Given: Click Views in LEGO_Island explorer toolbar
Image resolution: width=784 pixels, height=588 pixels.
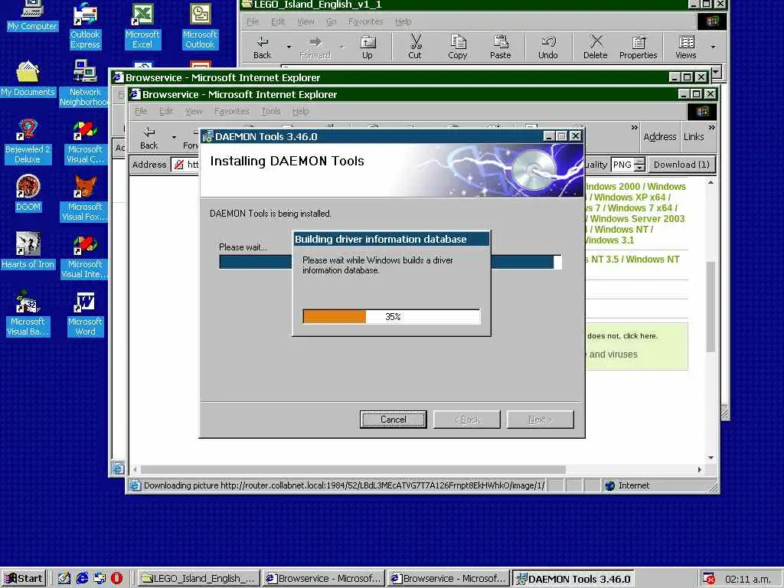Looking at the screenshot, I should pos(686,47).
